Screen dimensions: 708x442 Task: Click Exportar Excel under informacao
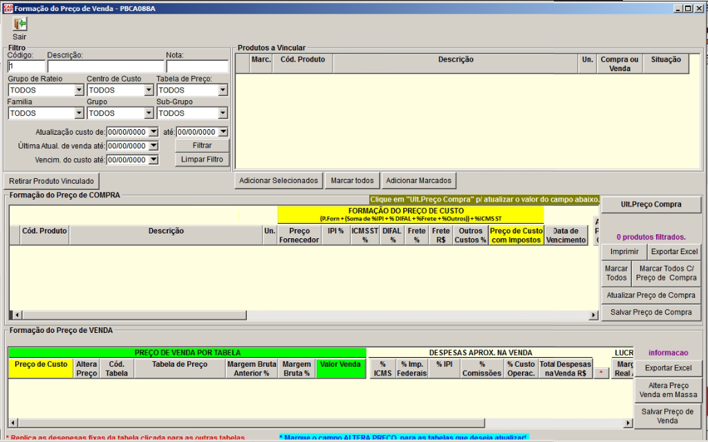[x=668, y=368]
